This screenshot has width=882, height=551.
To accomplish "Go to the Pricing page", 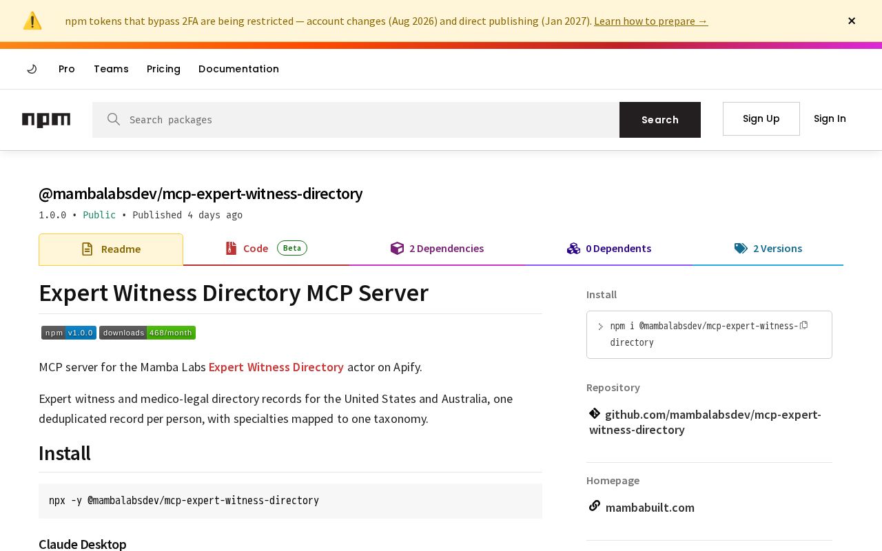I will pyautogui.click(x=163, y=69).
